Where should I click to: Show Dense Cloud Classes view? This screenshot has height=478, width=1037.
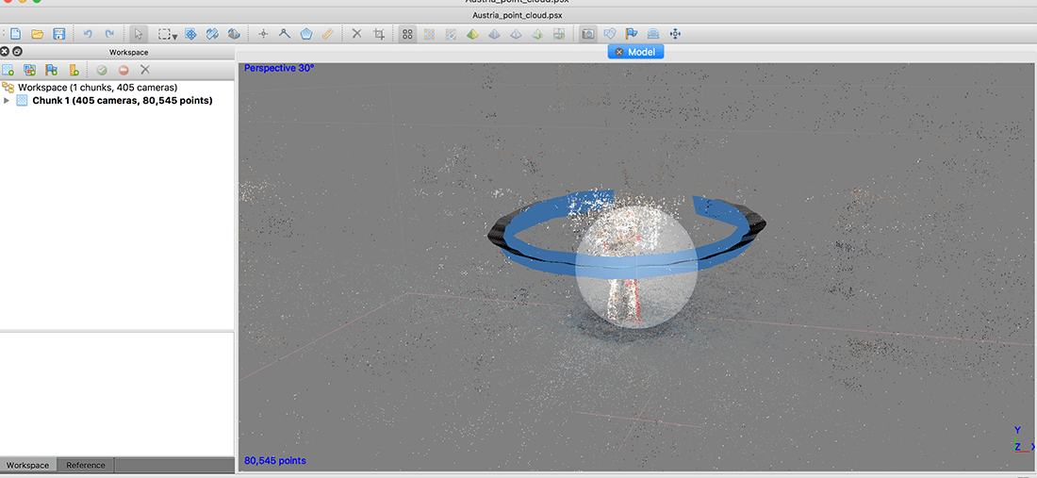pos(451,34)
